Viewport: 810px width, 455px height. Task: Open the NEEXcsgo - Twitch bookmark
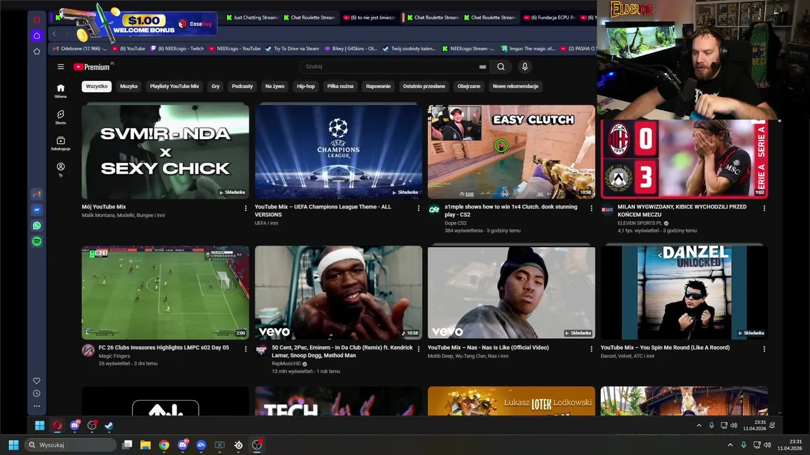(177, 49)
